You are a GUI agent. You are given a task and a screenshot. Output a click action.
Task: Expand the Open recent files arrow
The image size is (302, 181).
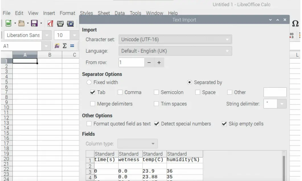(x=28, y=23)
